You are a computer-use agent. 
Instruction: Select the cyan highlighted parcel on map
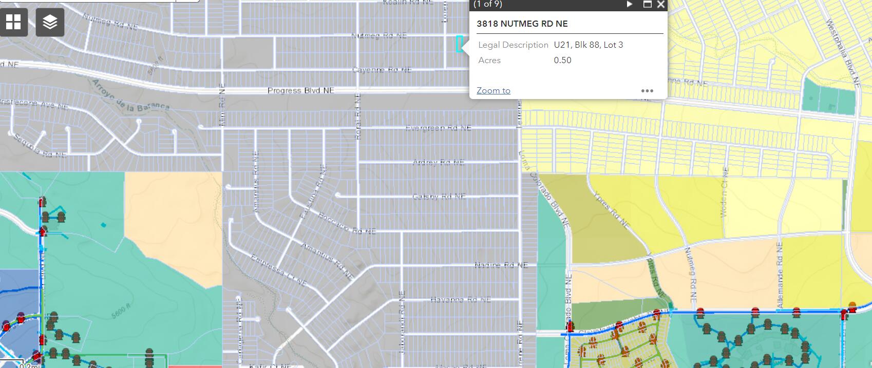coord(459,44)
